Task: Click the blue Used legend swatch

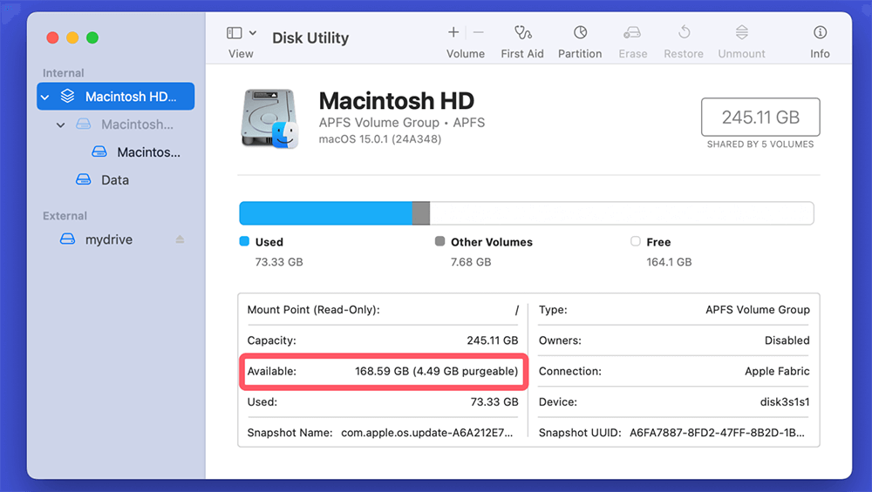Action: coord(244,241)
